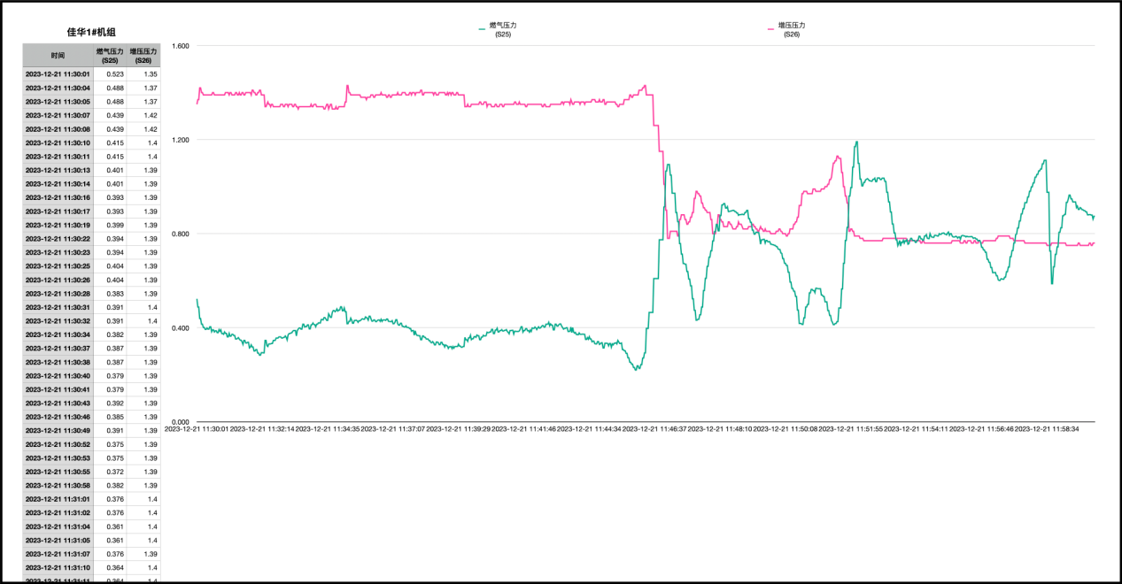Select the 燃气压力 (S25) legend label
The image size is (1122, 584).
pyautogui.click(x=503, y=29)
